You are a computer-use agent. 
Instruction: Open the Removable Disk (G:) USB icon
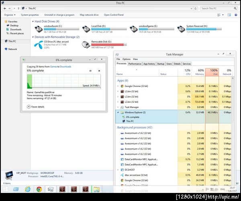86,45
